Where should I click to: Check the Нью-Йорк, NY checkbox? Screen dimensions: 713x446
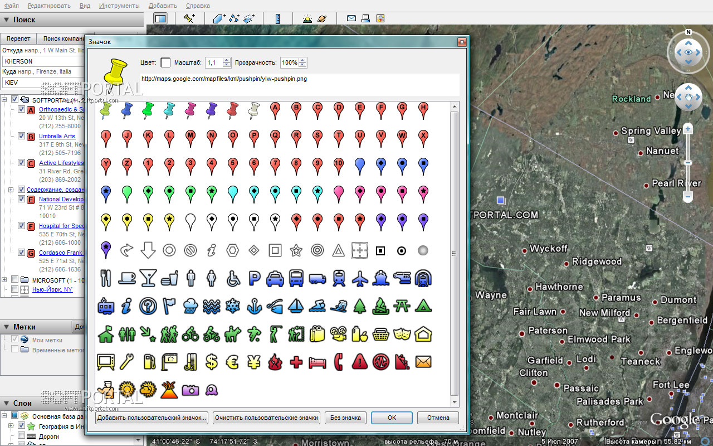[x=15, y=289]
